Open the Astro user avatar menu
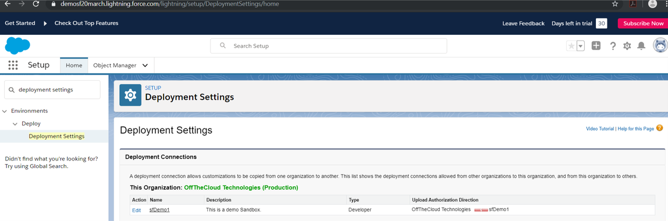This screenshot has width=668, height=221. [660, 45]
